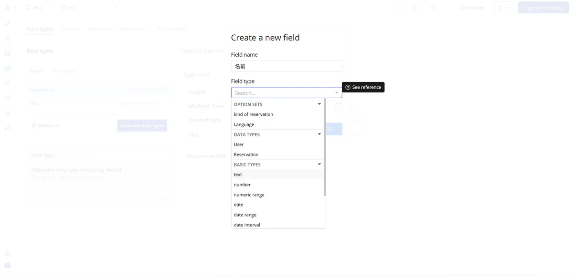This screenshot has width=573, height=276.
Task: Open the Styles palette icon in sidebar
Action: point(7,83)
